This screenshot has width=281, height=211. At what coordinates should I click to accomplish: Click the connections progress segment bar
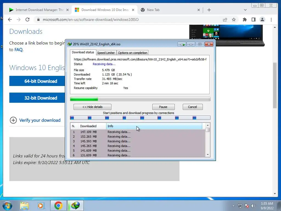(140, 118)
